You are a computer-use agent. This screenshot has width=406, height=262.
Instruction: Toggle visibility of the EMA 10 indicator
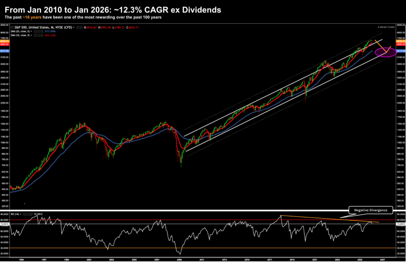point(36,35)
